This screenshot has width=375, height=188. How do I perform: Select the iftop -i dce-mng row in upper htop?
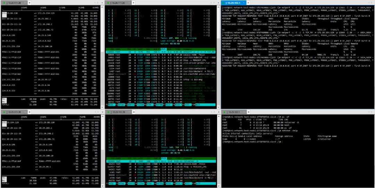point(161,80)
